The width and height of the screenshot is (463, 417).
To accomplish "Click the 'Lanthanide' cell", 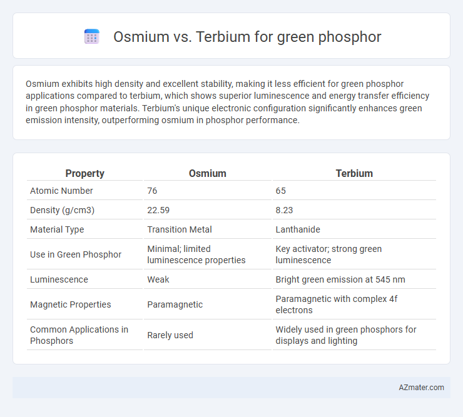I will (x=298, y=229).
